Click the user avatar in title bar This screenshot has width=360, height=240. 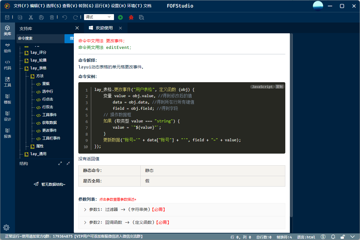coord(318,6)
